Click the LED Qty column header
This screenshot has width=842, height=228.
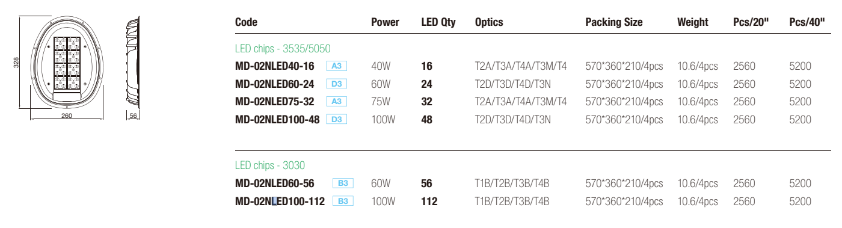point(438,22)
